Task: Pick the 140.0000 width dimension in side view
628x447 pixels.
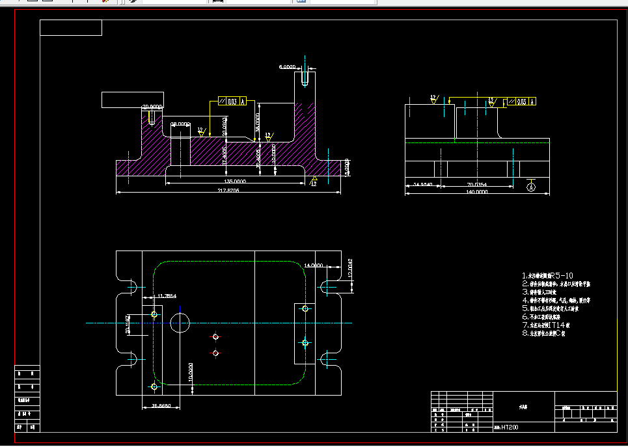Action: tap(476, 192)
